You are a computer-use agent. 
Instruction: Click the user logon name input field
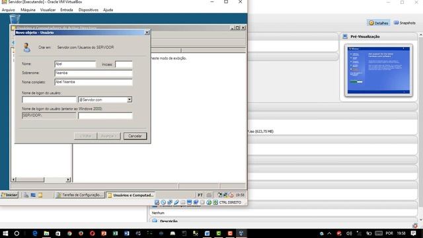(x=49, y=100)
